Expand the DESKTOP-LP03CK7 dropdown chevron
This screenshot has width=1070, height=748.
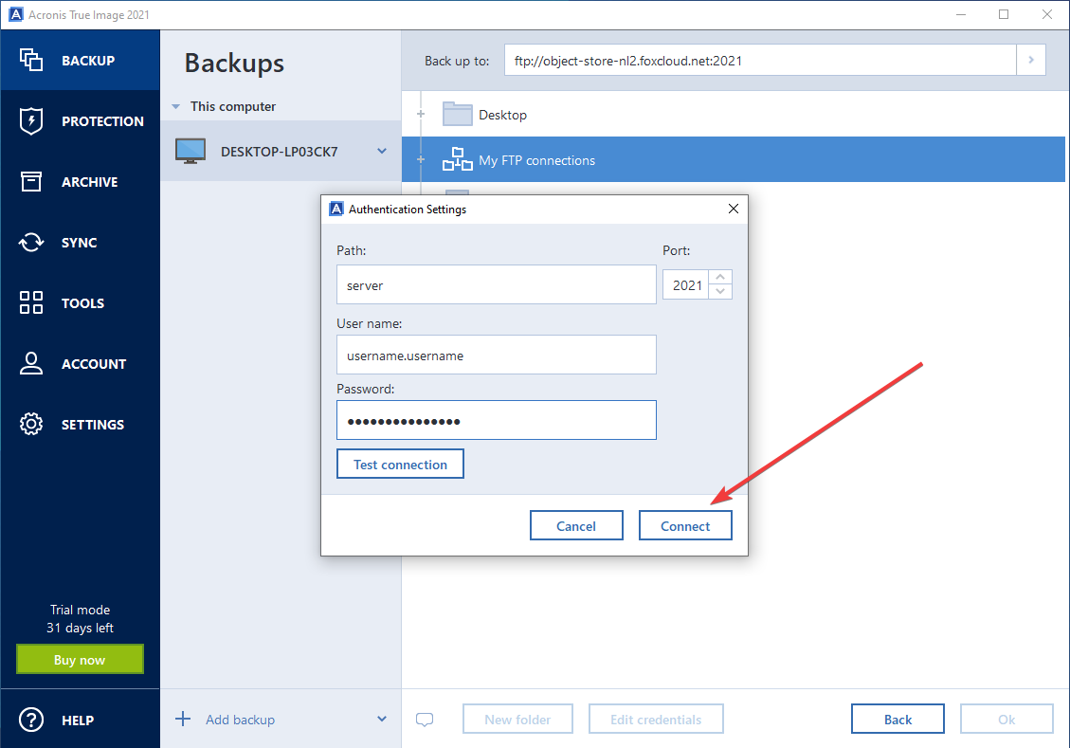tap(382, 151)
